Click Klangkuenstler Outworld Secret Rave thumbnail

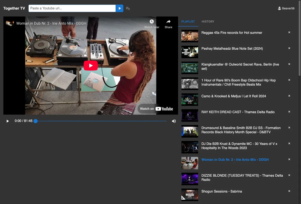pos(190,68)
